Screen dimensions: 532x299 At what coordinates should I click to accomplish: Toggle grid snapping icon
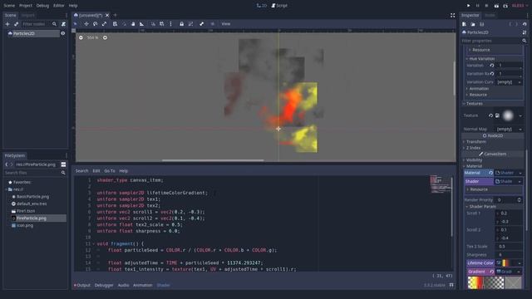pyautogui.click(x=162, y=24)
